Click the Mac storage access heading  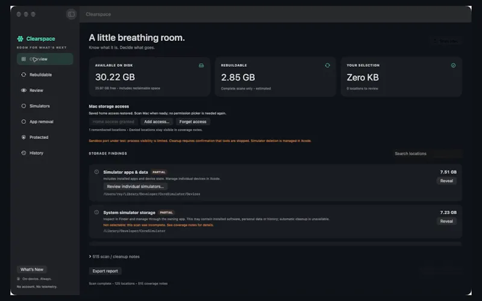[x=109, y=107]
